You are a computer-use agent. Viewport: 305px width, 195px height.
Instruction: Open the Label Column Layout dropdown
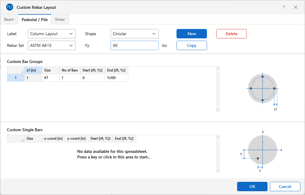(x=52, y=34)
